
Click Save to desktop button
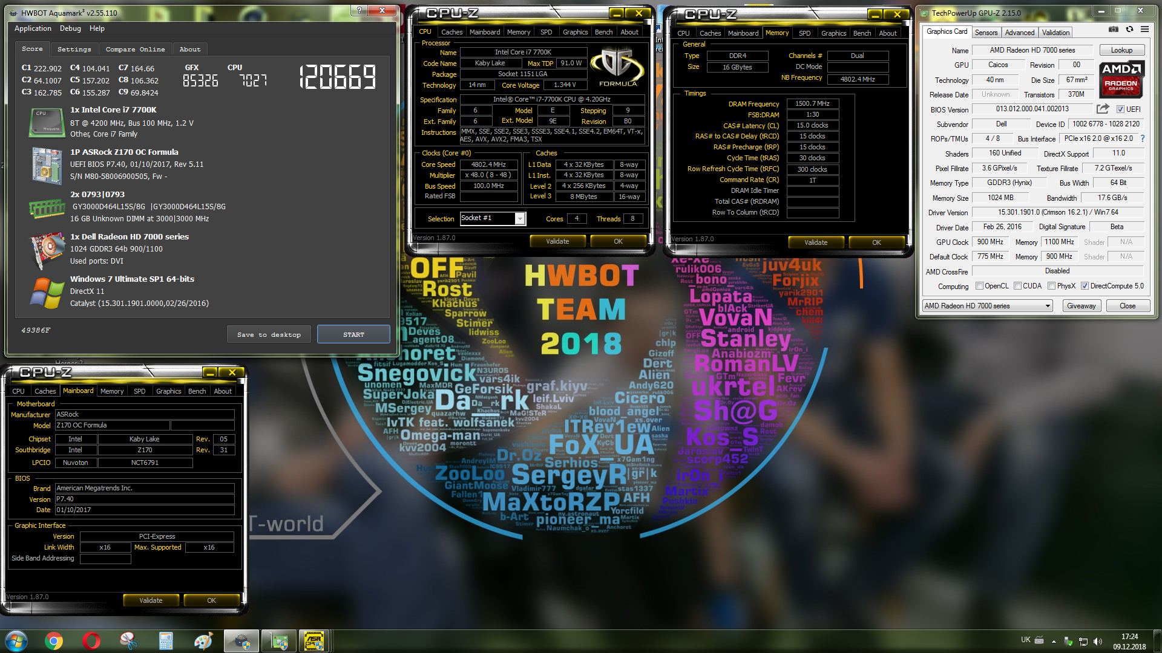[269, 334]
